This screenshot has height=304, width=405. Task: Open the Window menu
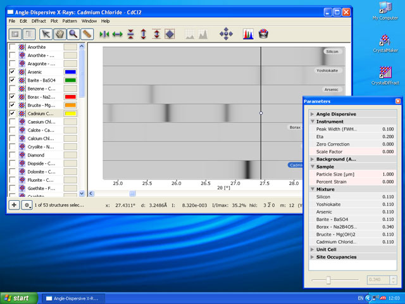click(89, 21)
